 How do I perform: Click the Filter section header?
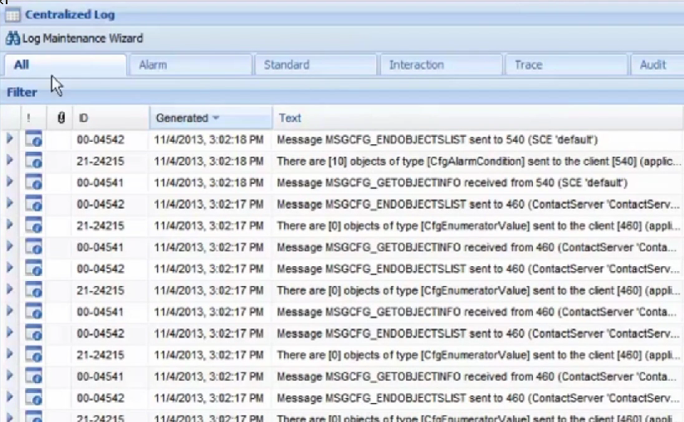22,92
